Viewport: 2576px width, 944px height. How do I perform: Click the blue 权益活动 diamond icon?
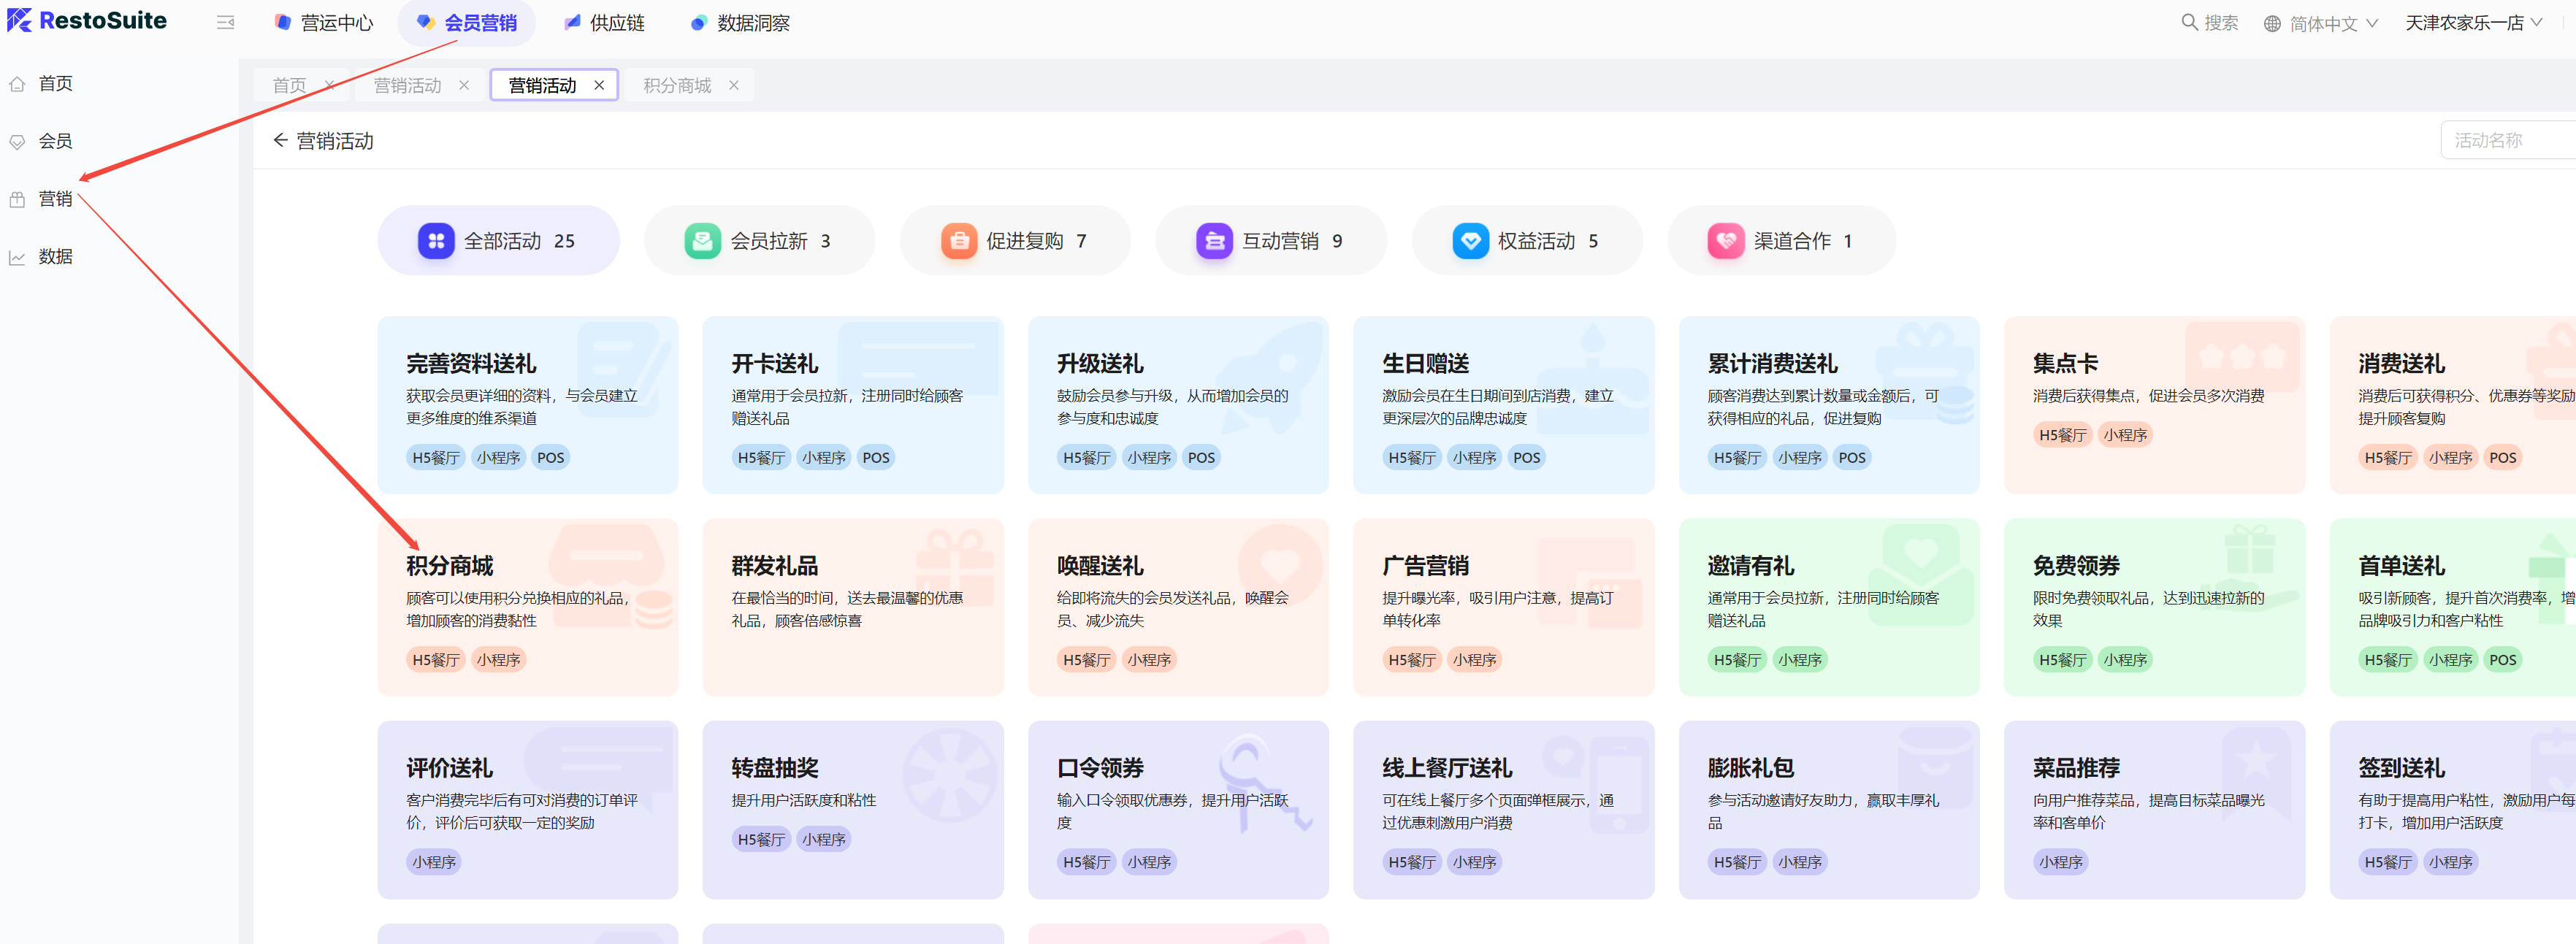[x=1470, y=241]
